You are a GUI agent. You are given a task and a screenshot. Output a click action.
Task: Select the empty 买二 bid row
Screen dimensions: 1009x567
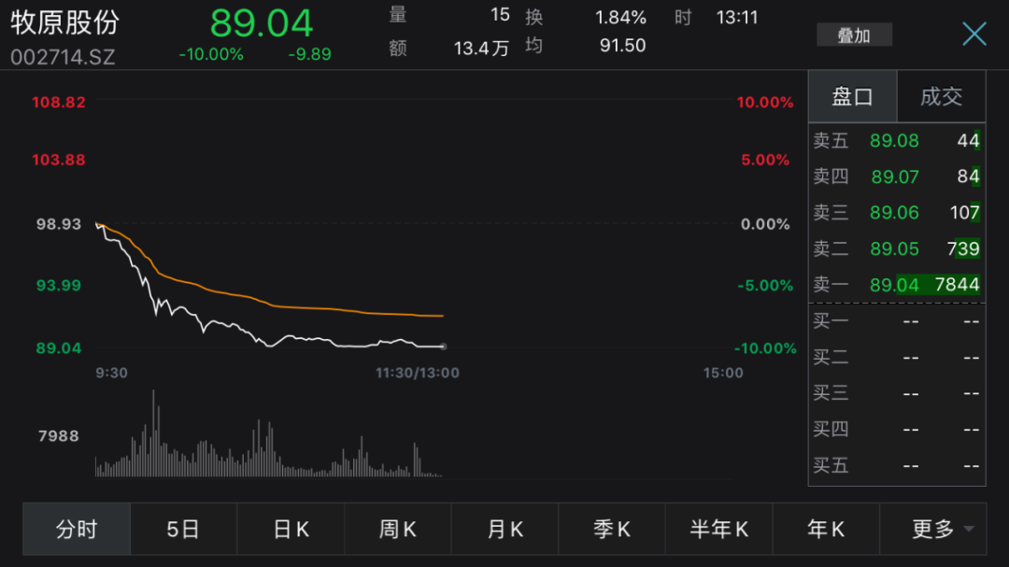(x=896, y=357)
